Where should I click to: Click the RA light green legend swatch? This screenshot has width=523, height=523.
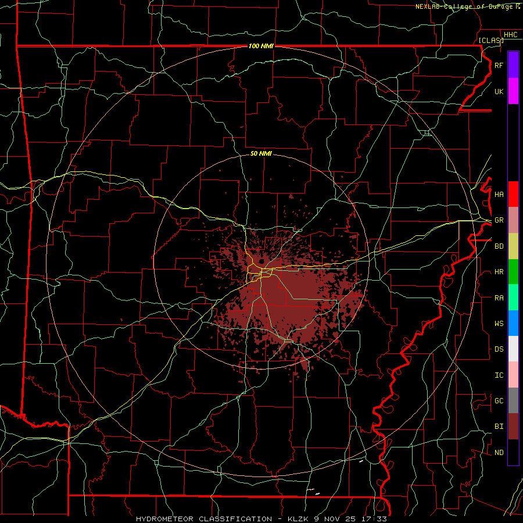click(x=513, y=298)
